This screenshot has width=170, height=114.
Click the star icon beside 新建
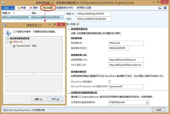19,8
